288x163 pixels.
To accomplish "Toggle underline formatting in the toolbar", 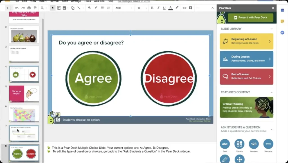I will 164,8.
